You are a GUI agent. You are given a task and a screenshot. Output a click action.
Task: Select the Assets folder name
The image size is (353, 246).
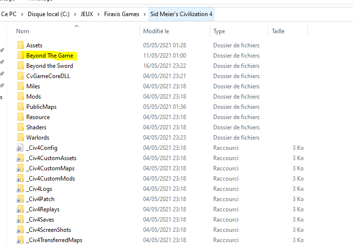pos(34,45)
